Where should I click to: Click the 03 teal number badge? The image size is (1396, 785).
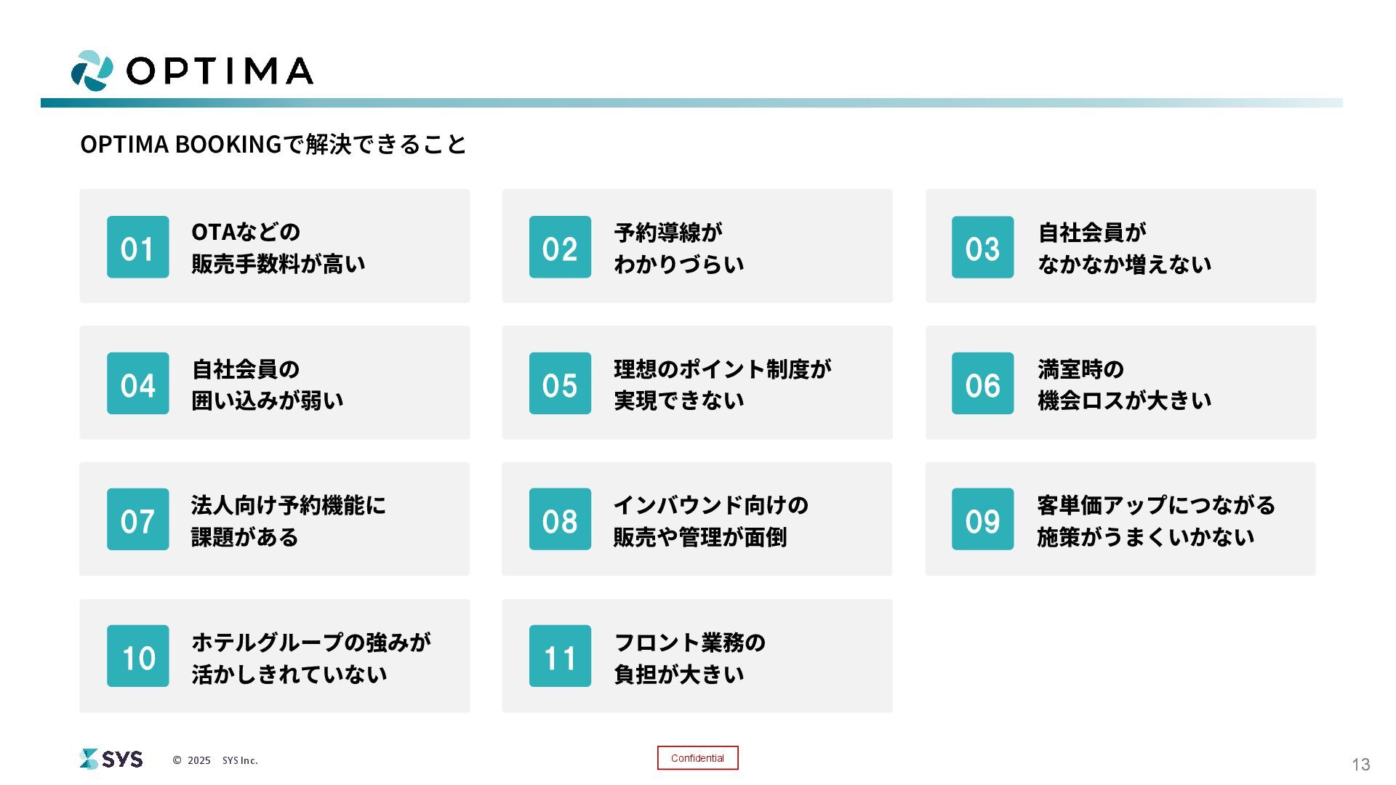click(x=982, y=247)
